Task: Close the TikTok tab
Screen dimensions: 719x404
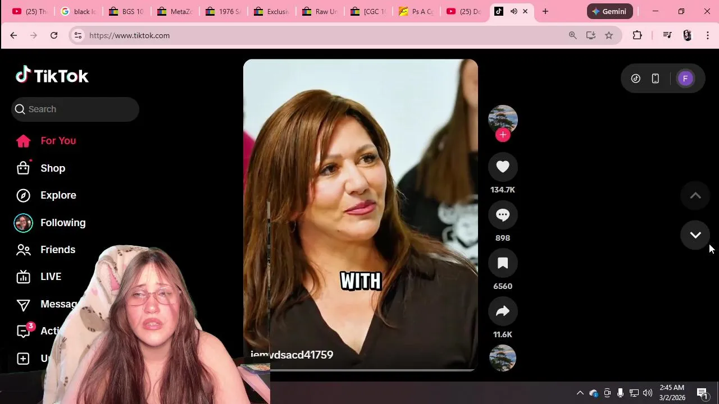Action: (525, 11)
